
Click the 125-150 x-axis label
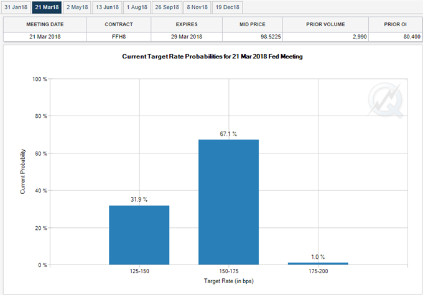pyautogui.click(x=139, y=271)
